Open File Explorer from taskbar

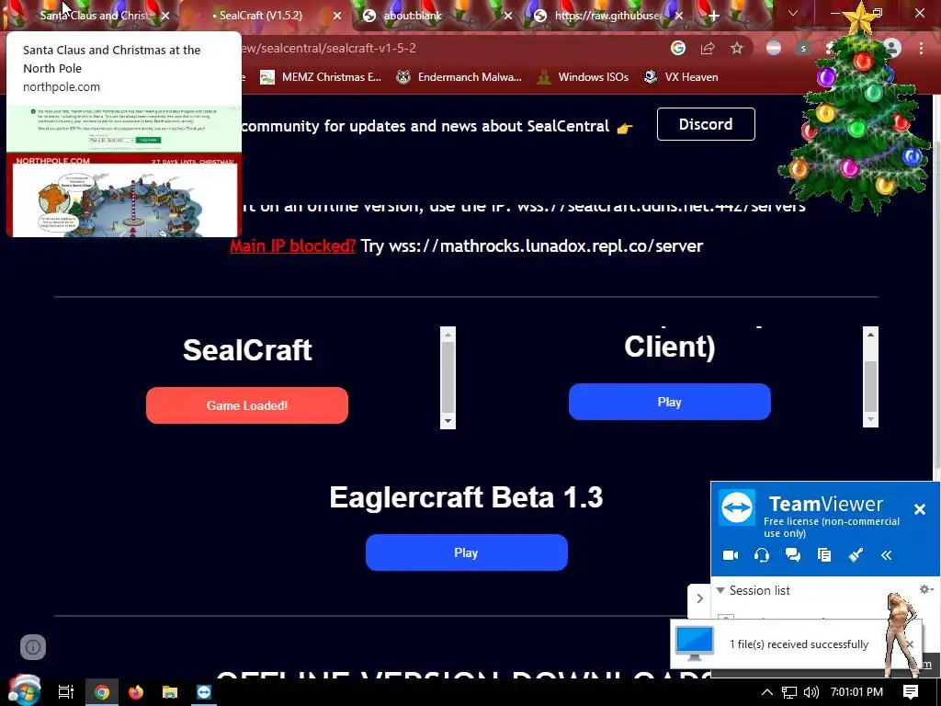pos(170,692)
